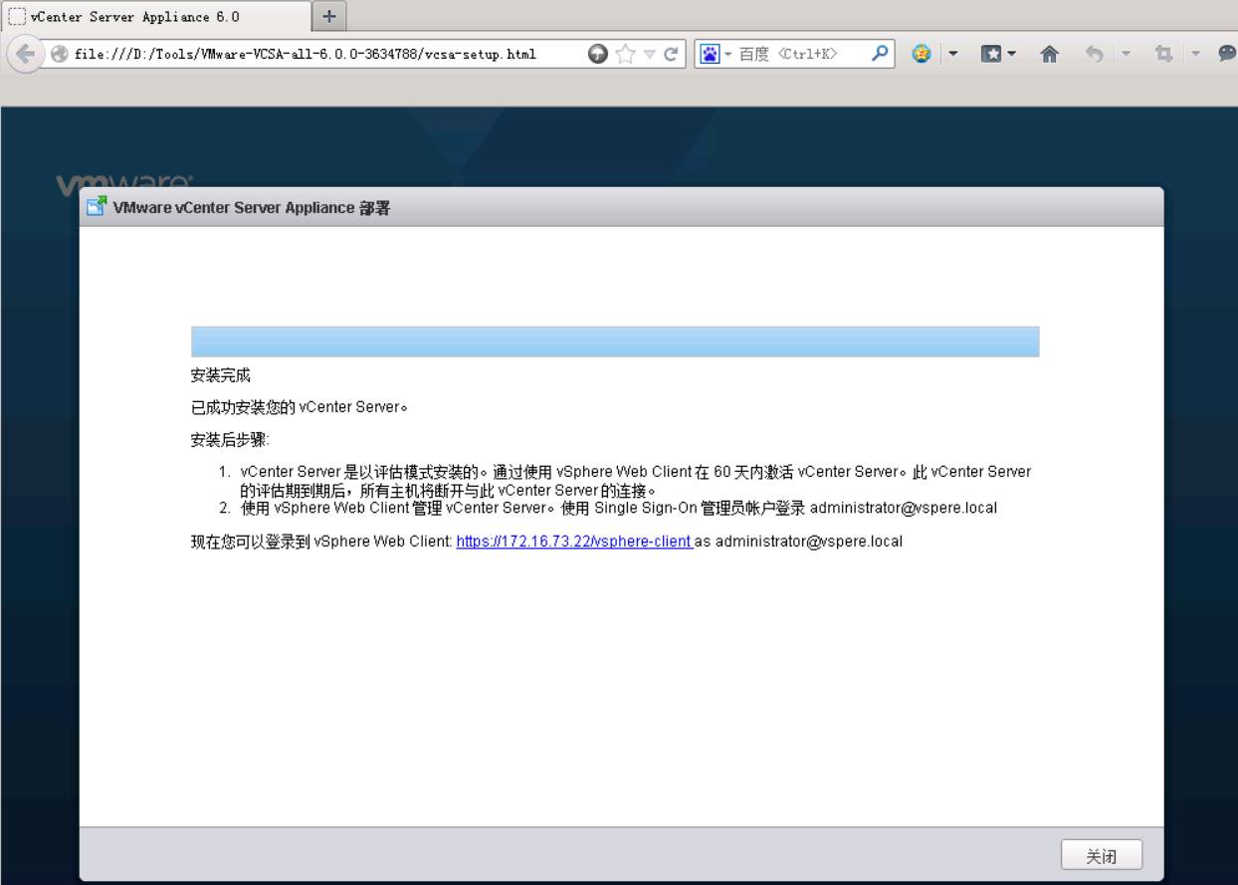Screen dimensions: 1238x885
Task: Click the 已成功安装您的 vCenter Server text
Action: pyautogui.click(x=301, y=407)
